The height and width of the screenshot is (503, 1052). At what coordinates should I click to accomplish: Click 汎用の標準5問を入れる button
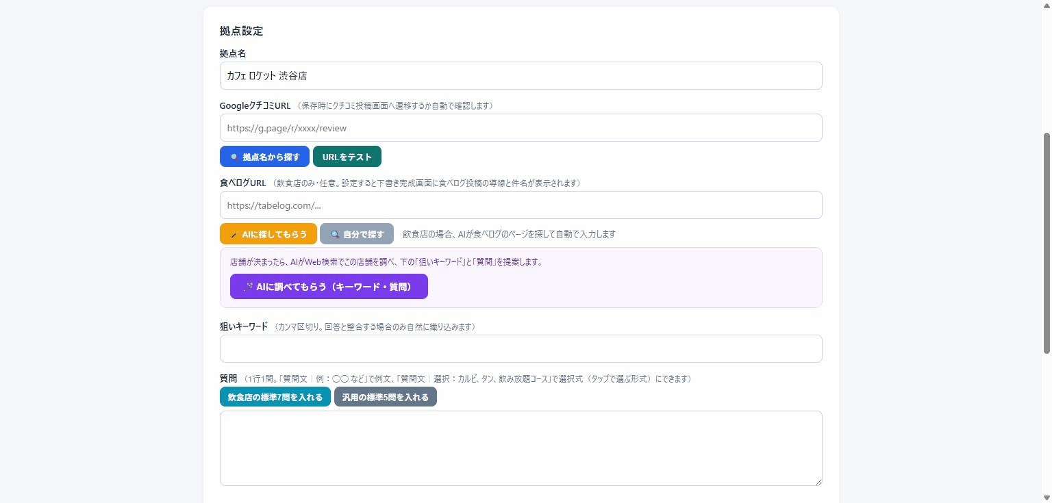(386, 397)
